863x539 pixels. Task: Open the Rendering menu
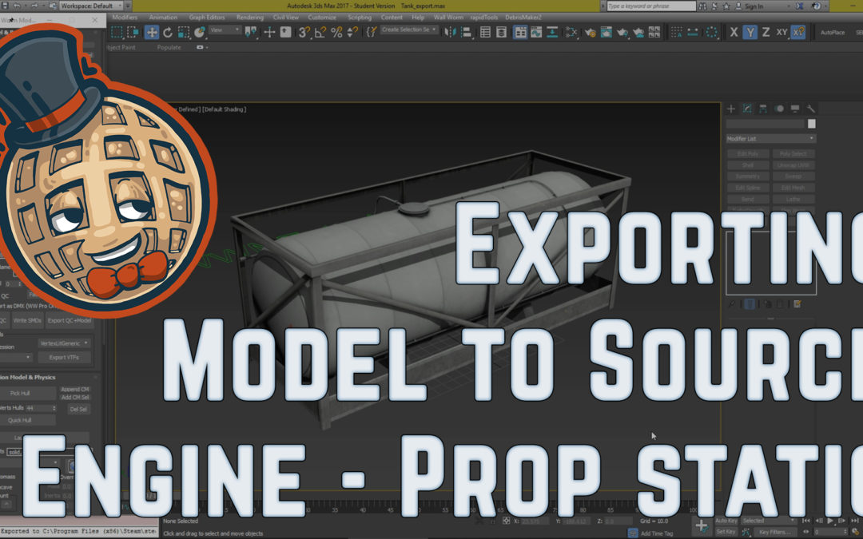250,18
